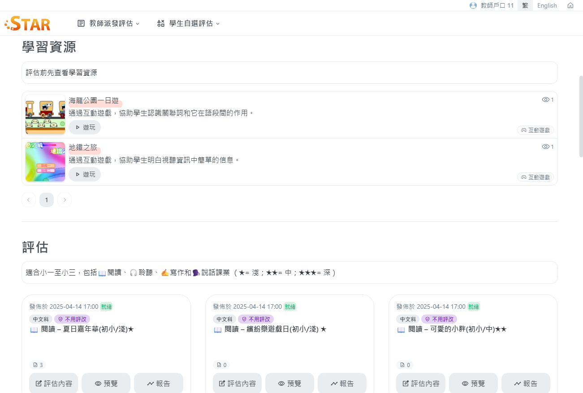Click view count eye icon for 地鐵之旅

click(545, 147)
